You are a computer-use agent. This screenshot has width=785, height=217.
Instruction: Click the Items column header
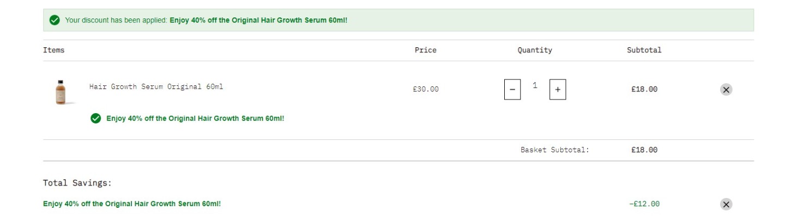(54, 50)
